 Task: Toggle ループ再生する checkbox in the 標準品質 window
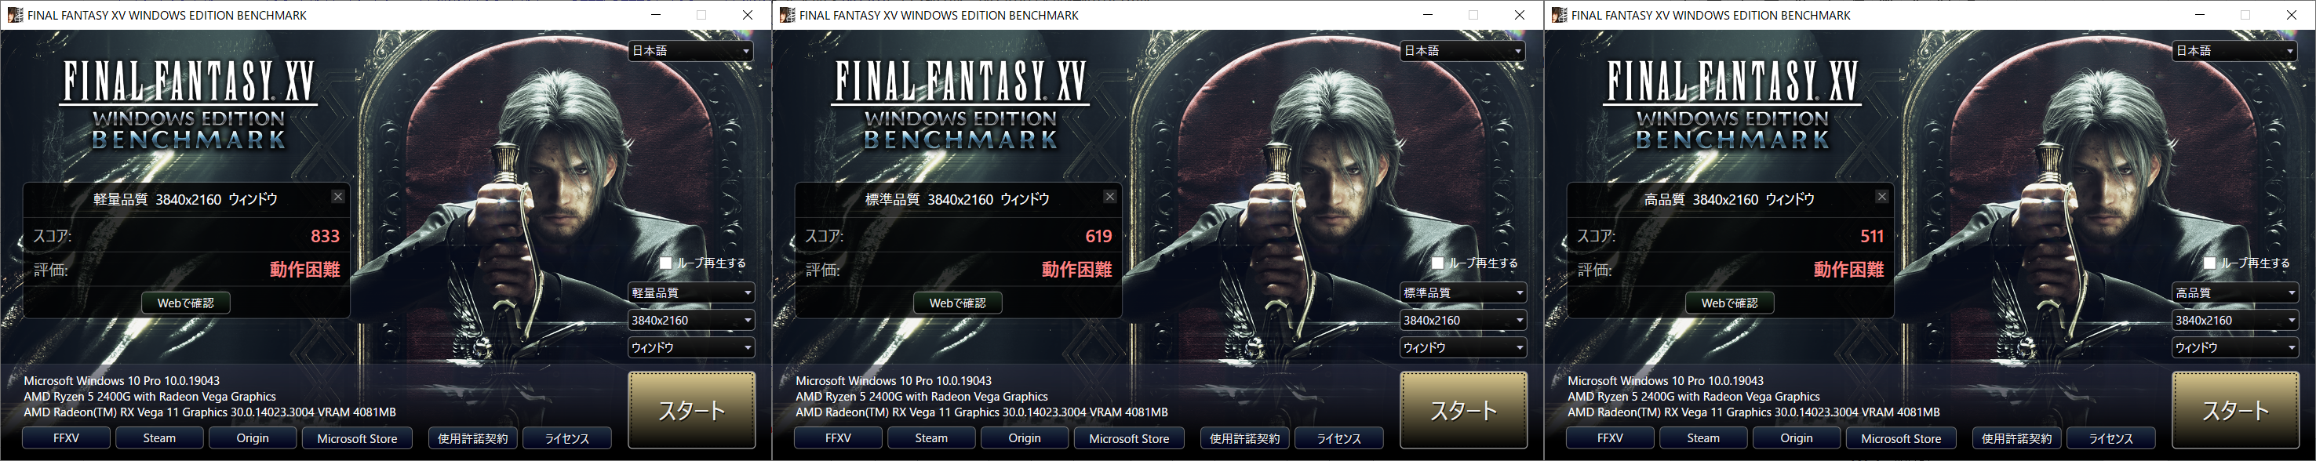tap(1437, 263)
